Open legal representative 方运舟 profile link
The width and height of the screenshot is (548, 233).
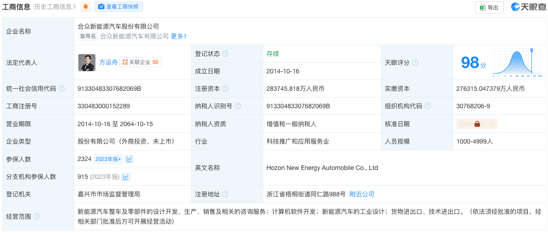tap(108, 62)
